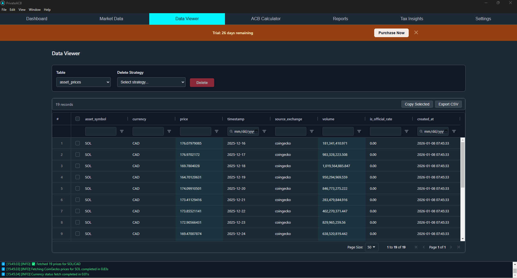Open calendar picker in timestamp filter
Viewport: 517px width, 278px height.
pyautogui.click(x=256, y=131)
